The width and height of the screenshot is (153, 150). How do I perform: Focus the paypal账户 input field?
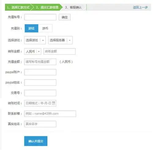[x=40, y=72]
